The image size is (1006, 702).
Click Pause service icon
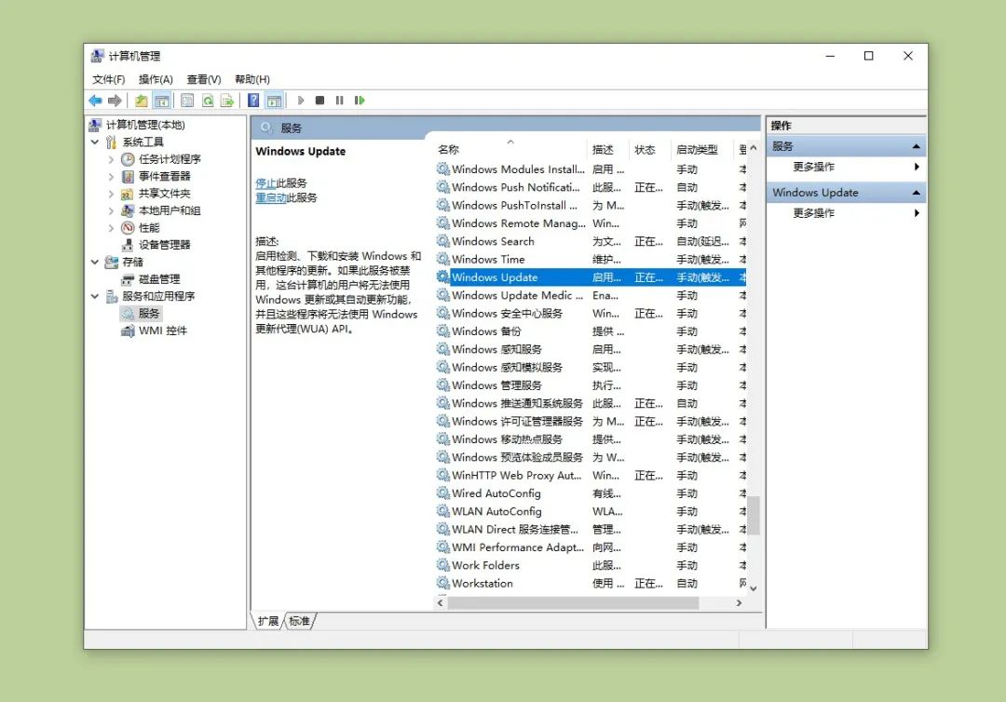click(x=339, y=100)
